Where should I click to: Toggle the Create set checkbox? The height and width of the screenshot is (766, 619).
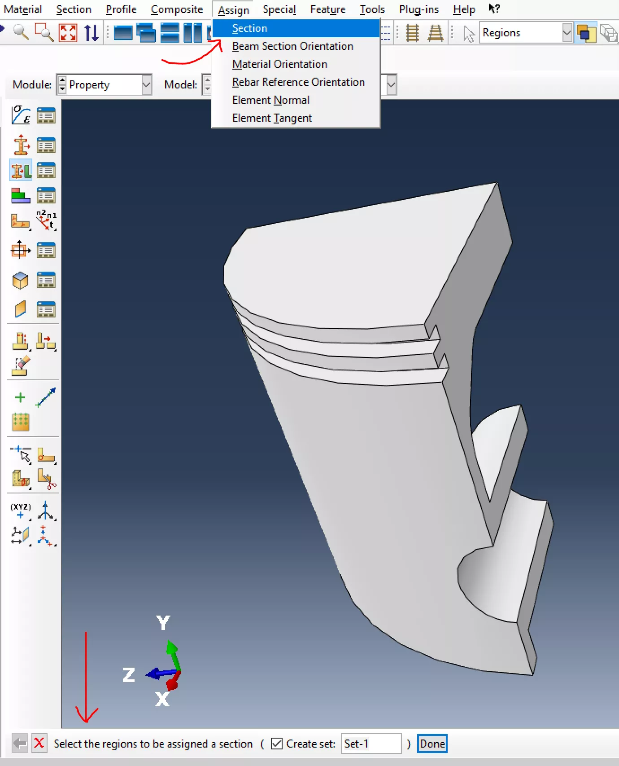[x=277, y=744]
